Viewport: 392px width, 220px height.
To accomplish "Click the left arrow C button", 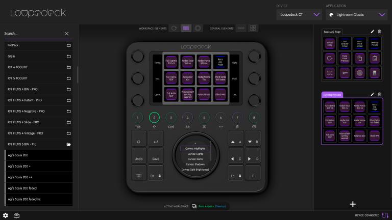I will pos(236,156).
